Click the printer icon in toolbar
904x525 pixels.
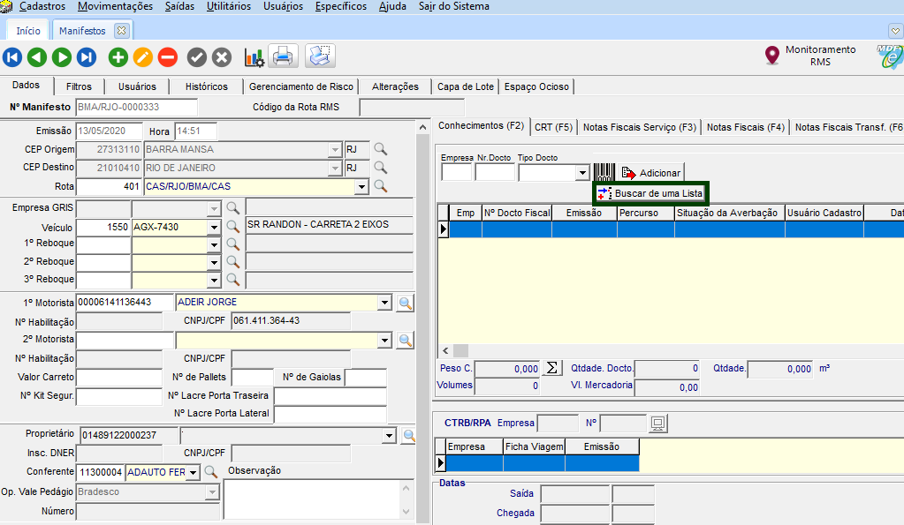coord(283,57)
